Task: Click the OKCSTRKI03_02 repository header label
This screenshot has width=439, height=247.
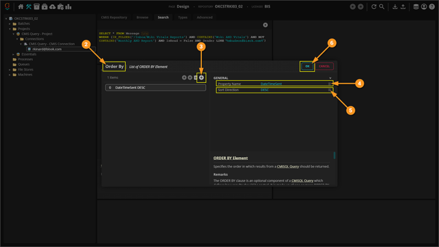Action: (229, 7)
